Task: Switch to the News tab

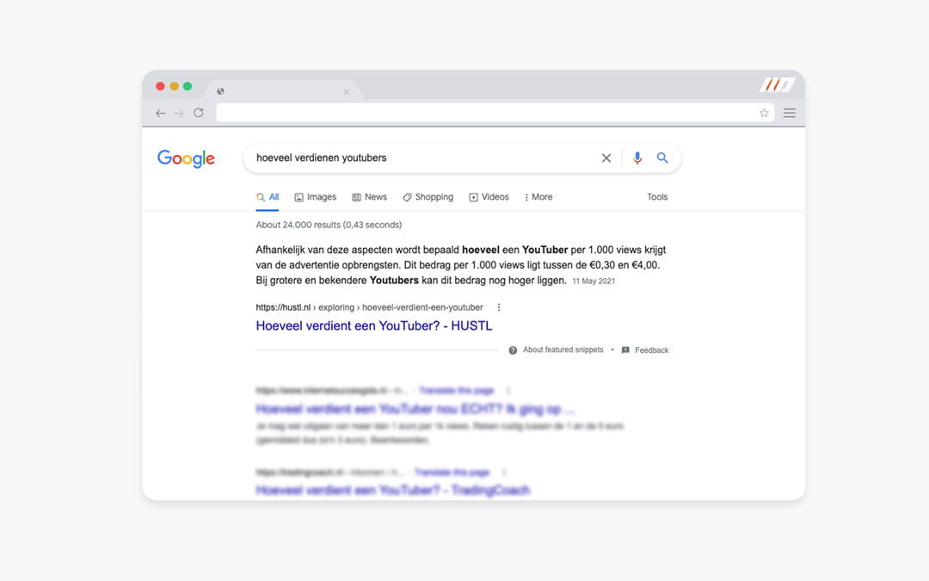Action: tap(370, 197)
